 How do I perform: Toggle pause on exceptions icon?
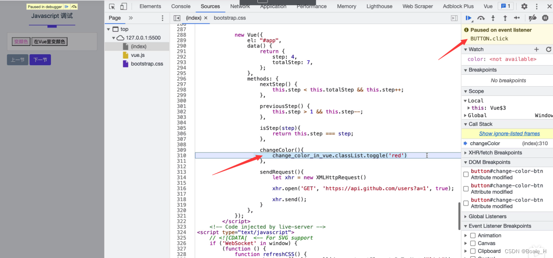545,18
